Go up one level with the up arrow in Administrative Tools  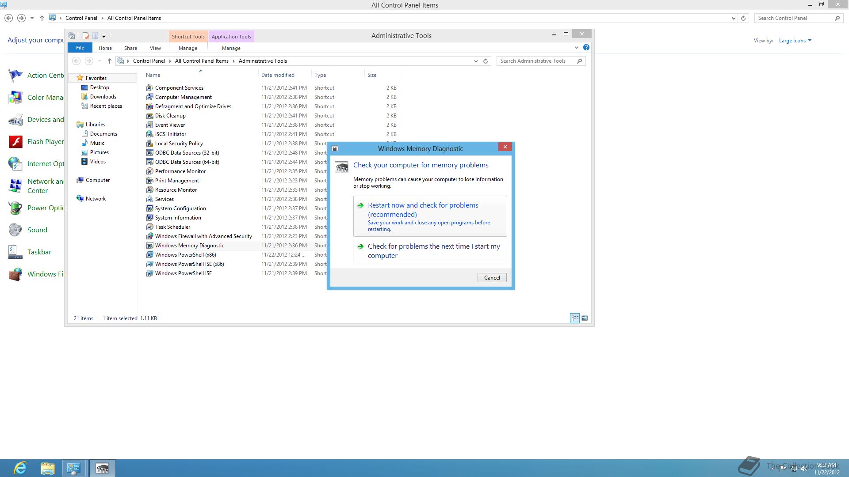pyautogui.click(x=110, y=61)
